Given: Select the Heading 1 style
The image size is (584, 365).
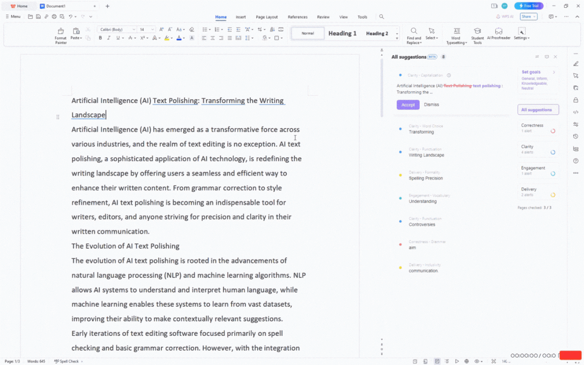Looking at the screenshot, I should [342, 33].
